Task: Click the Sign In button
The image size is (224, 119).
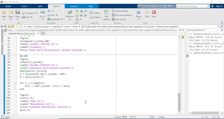Action: 219,6
